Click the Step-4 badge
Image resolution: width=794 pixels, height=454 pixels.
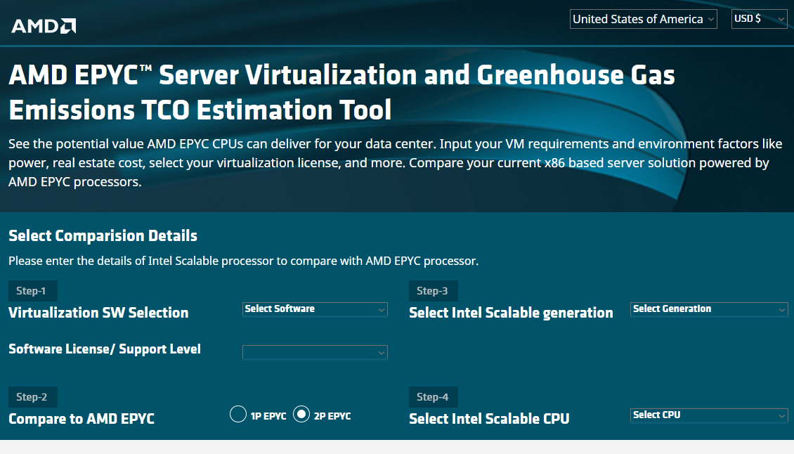(432, 397)
